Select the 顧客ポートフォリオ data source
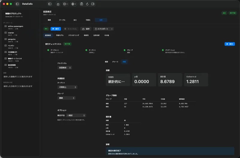The width and height of the screenshot is (240, 158). coord(21,59)
